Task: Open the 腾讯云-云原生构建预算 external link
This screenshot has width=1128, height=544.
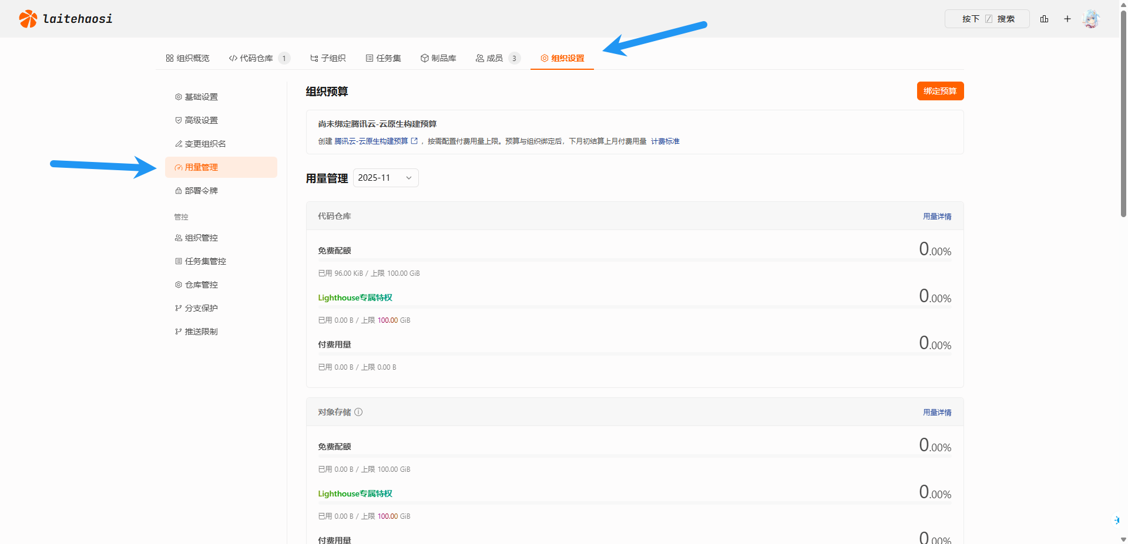Action: point(375,141)
